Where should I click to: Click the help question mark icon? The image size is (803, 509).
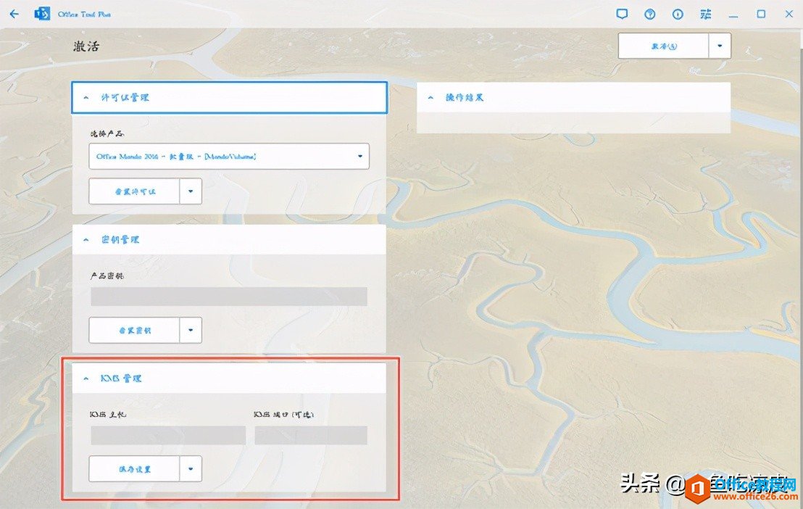649,13
